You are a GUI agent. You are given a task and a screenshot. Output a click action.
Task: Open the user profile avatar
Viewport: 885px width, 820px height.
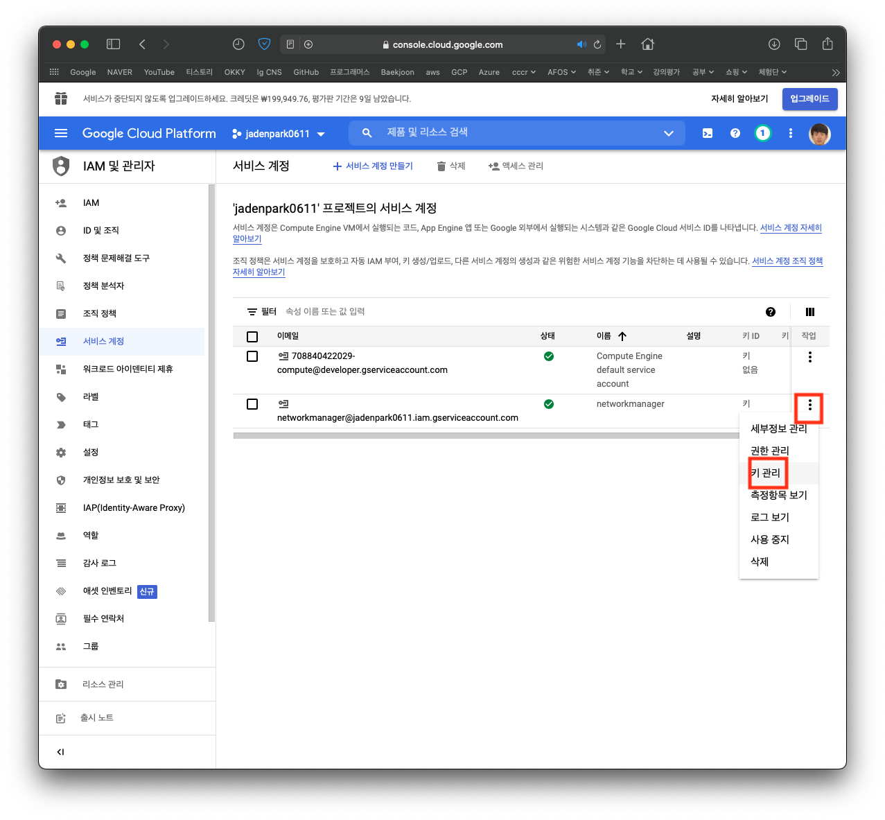click(820, 134)
